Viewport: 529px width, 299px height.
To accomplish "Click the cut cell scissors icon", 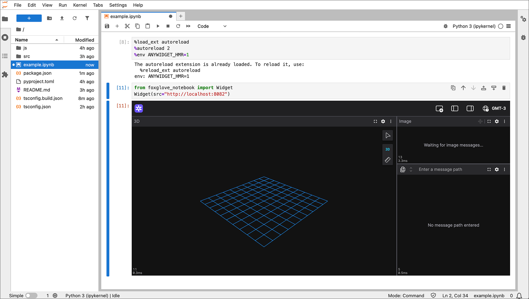I will click(x=127, y=26).
